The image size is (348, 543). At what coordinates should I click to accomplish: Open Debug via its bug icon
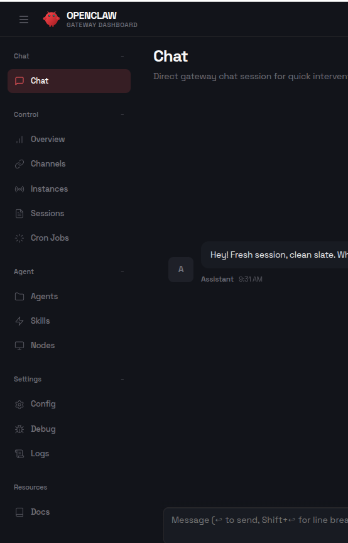click(x=19, y=429)
